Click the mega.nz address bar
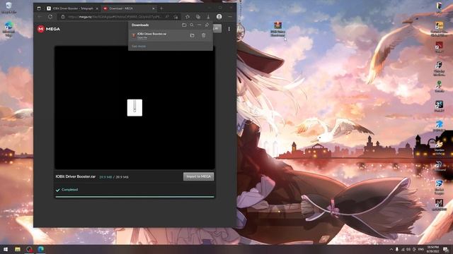Screen dimensions: 453x254 pyautogui.click(x=120, y=17)
